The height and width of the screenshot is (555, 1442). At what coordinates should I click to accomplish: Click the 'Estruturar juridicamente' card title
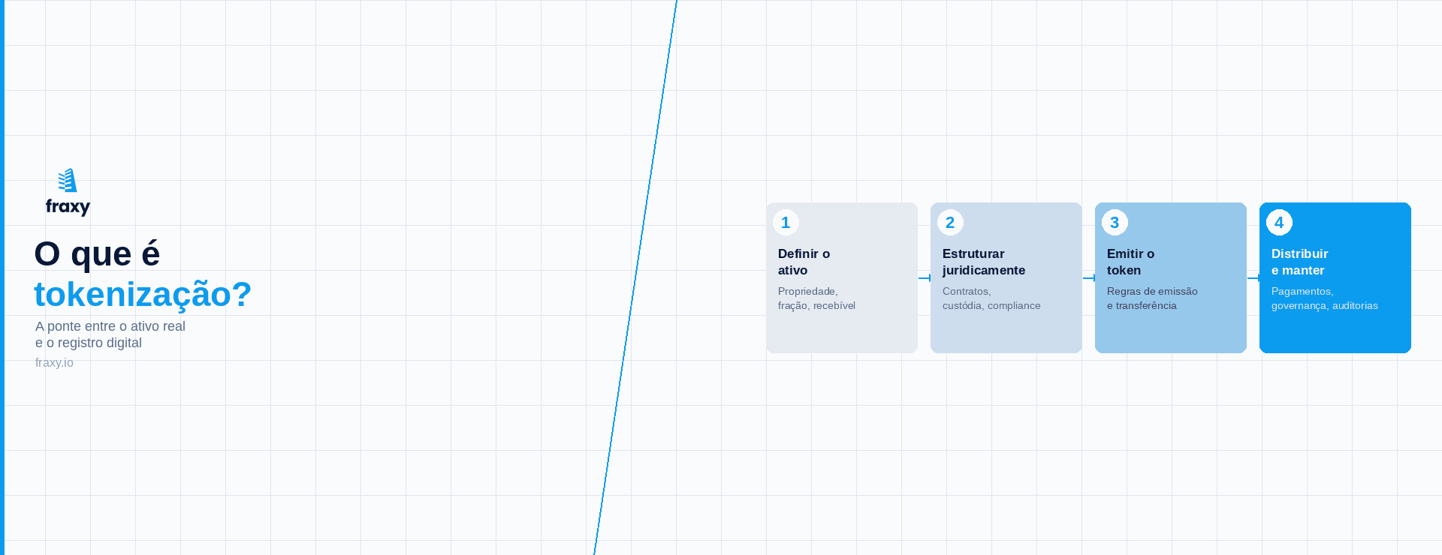click(984, 262)
